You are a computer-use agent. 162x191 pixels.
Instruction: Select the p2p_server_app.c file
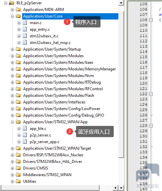pos(45,142)
